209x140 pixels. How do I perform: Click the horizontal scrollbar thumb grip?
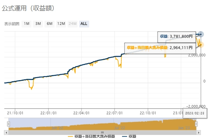pos(103,133)
